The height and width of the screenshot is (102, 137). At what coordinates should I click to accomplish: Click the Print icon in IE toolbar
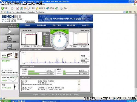tap(61, 8)
